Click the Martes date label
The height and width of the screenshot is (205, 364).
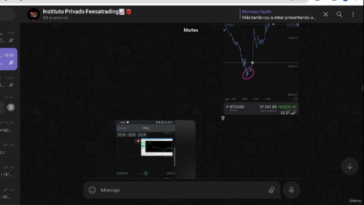click(x=191, y=30)
